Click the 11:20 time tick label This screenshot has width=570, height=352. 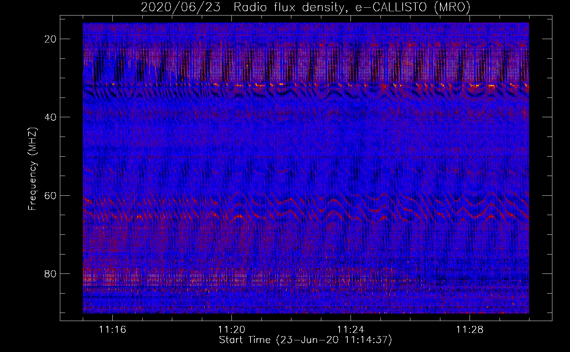pos(231,329)
